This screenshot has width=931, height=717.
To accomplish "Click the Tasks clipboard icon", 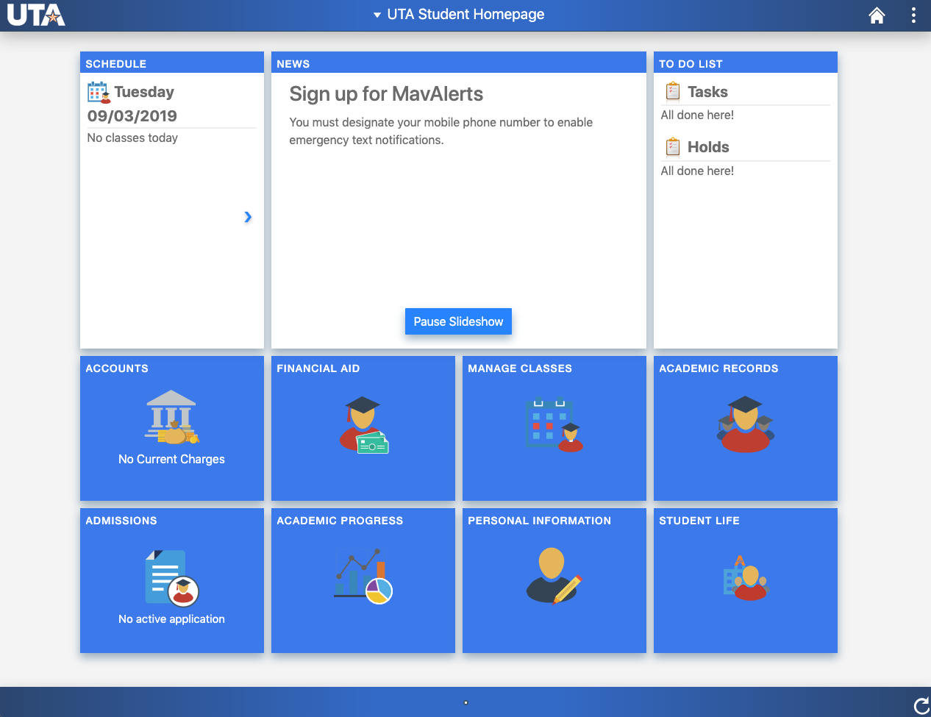I will click(x=671, y=90).
